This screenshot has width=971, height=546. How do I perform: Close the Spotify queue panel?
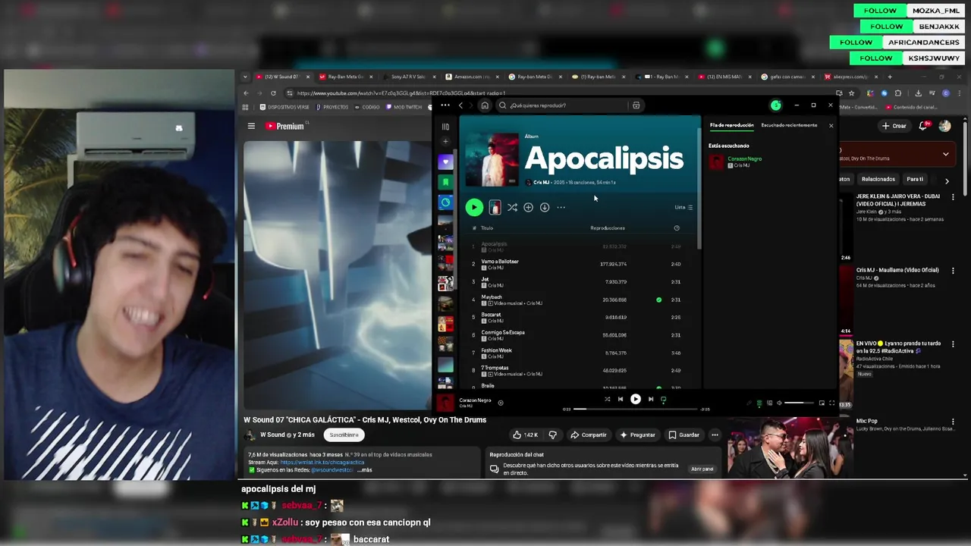pos(831,125)
